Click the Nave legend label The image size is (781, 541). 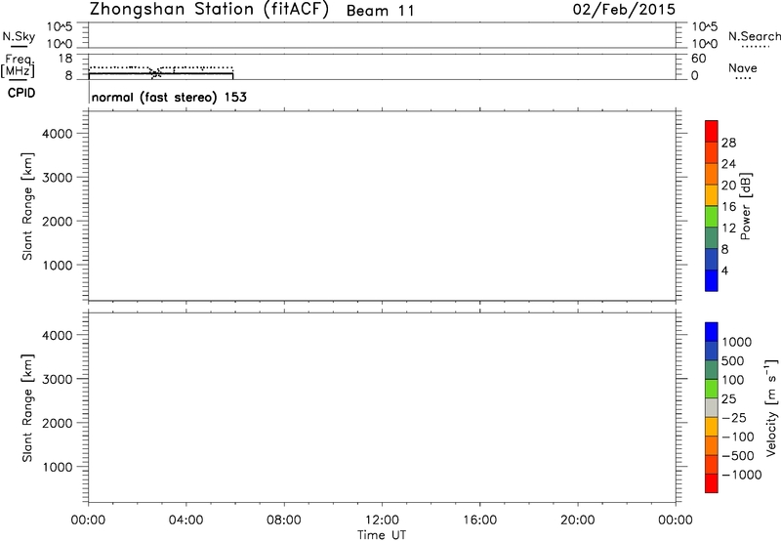coord(743,68)
